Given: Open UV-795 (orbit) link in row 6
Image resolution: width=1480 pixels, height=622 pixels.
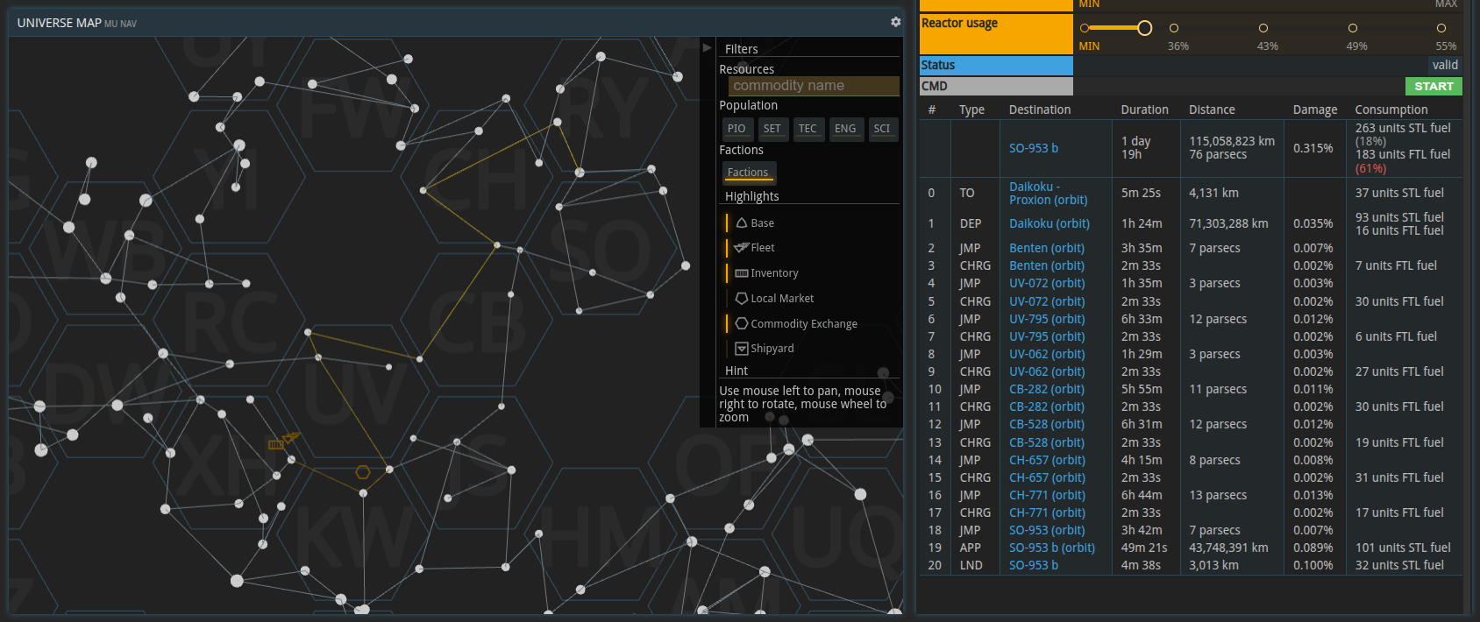Looking at the screenshot, I should (1047, 319).
